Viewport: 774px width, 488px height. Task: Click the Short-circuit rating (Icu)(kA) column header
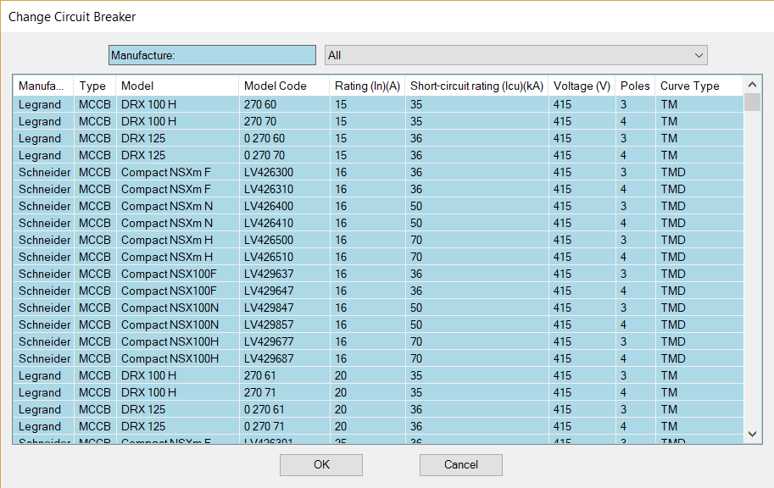pyautogui.click(x=476, y=86)
